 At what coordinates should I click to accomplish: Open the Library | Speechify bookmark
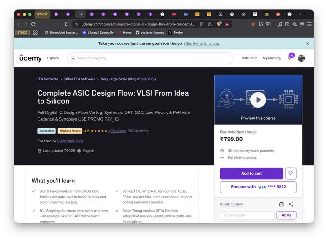[98, 33]
